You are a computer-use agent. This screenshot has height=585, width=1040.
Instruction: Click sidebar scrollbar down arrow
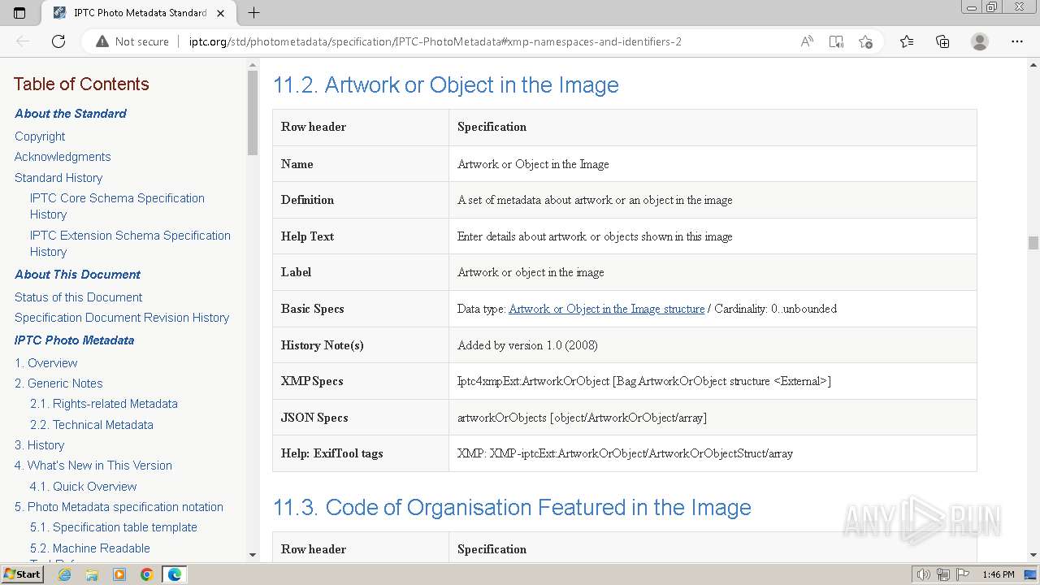tap(253, 555)
